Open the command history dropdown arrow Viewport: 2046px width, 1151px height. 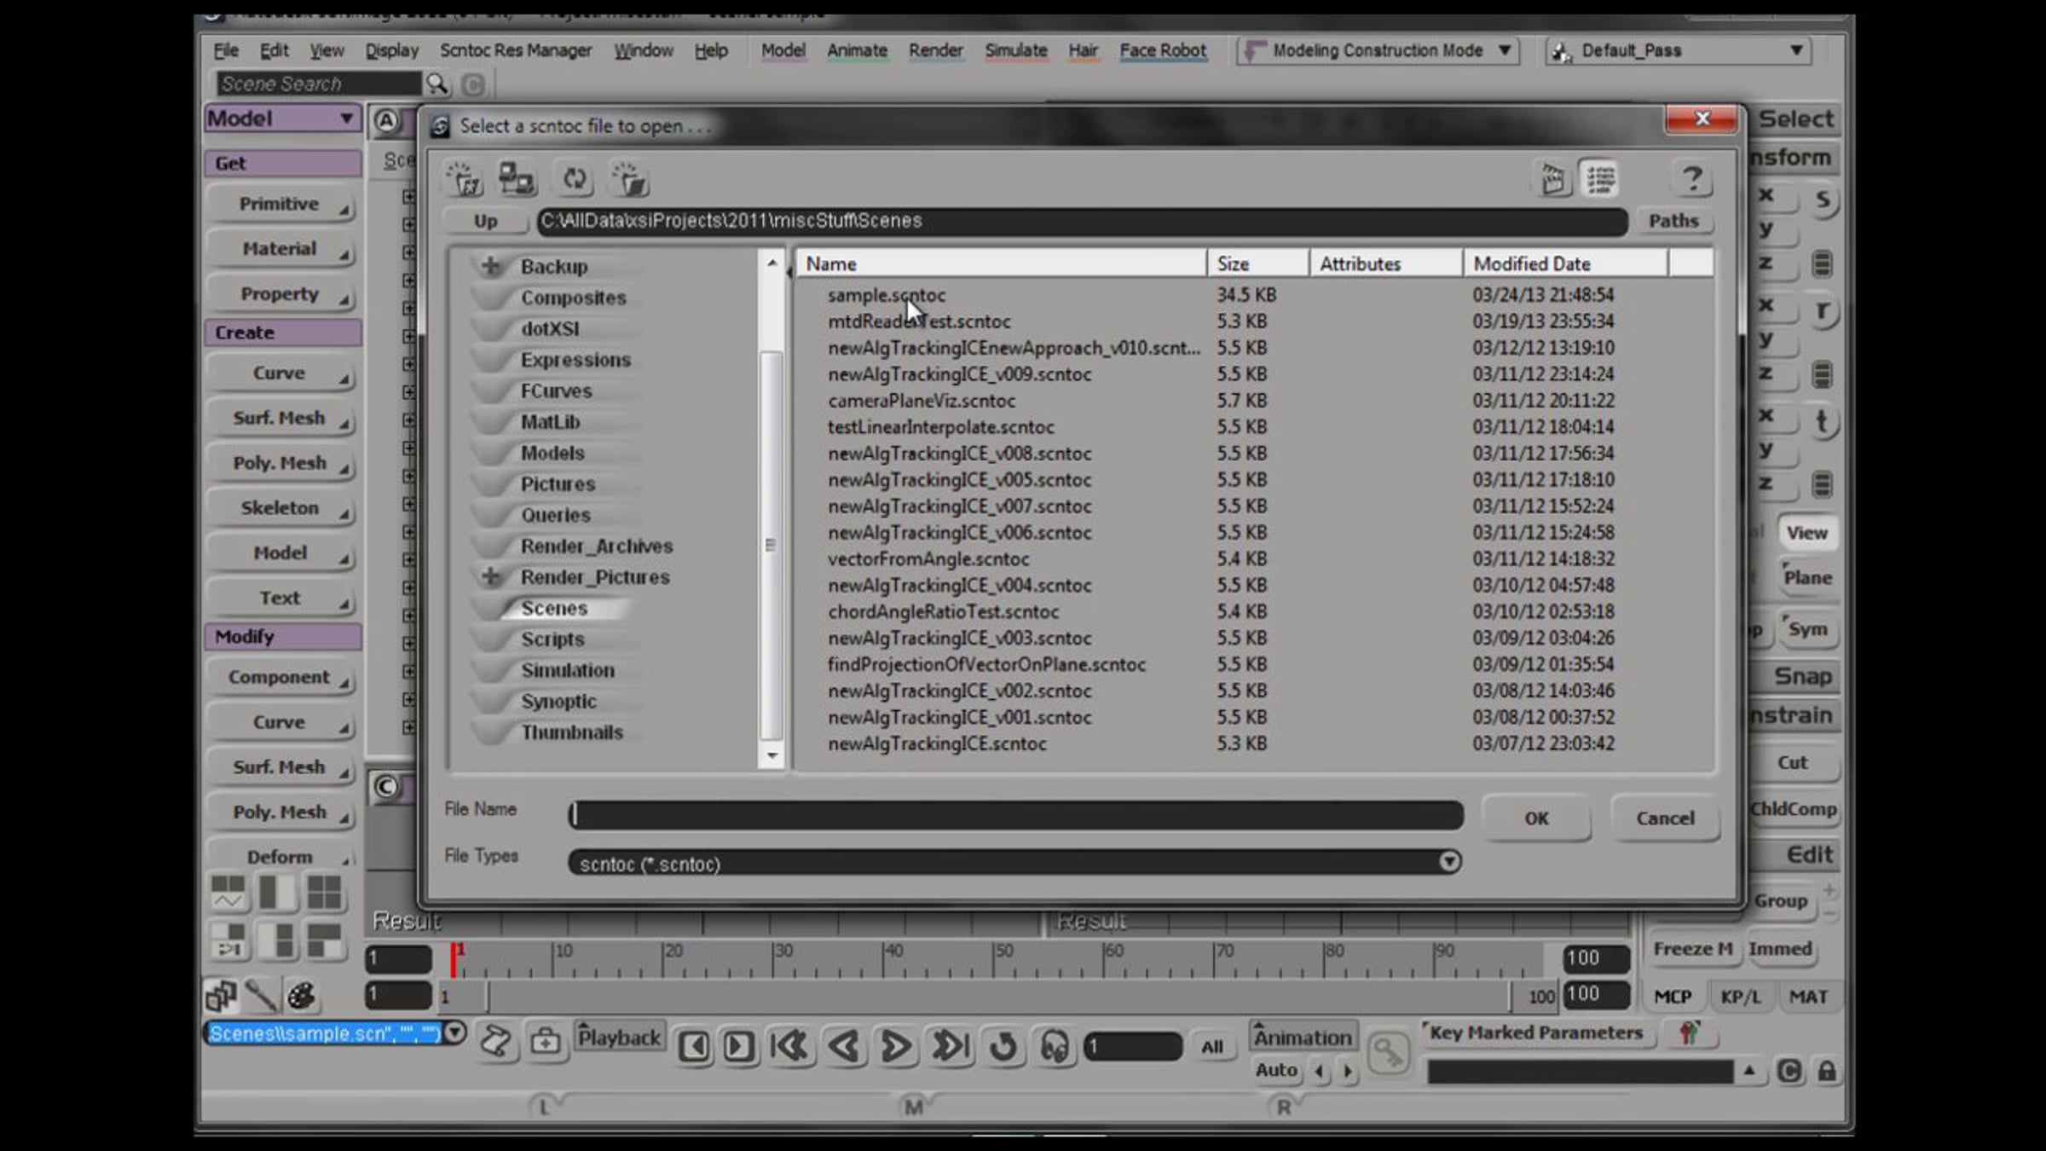coord(455,1032)
